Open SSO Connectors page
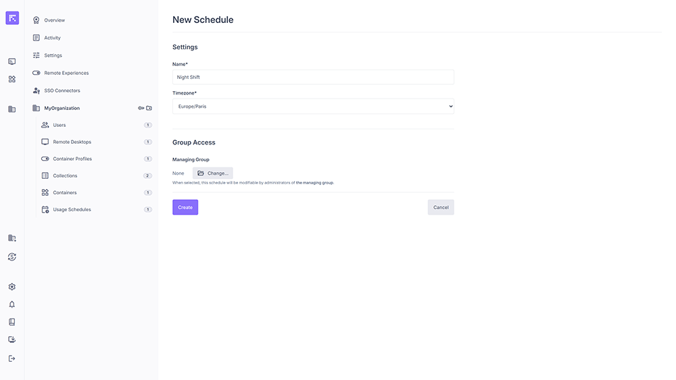This screenshot has width=676, height=380. (62, 90)
